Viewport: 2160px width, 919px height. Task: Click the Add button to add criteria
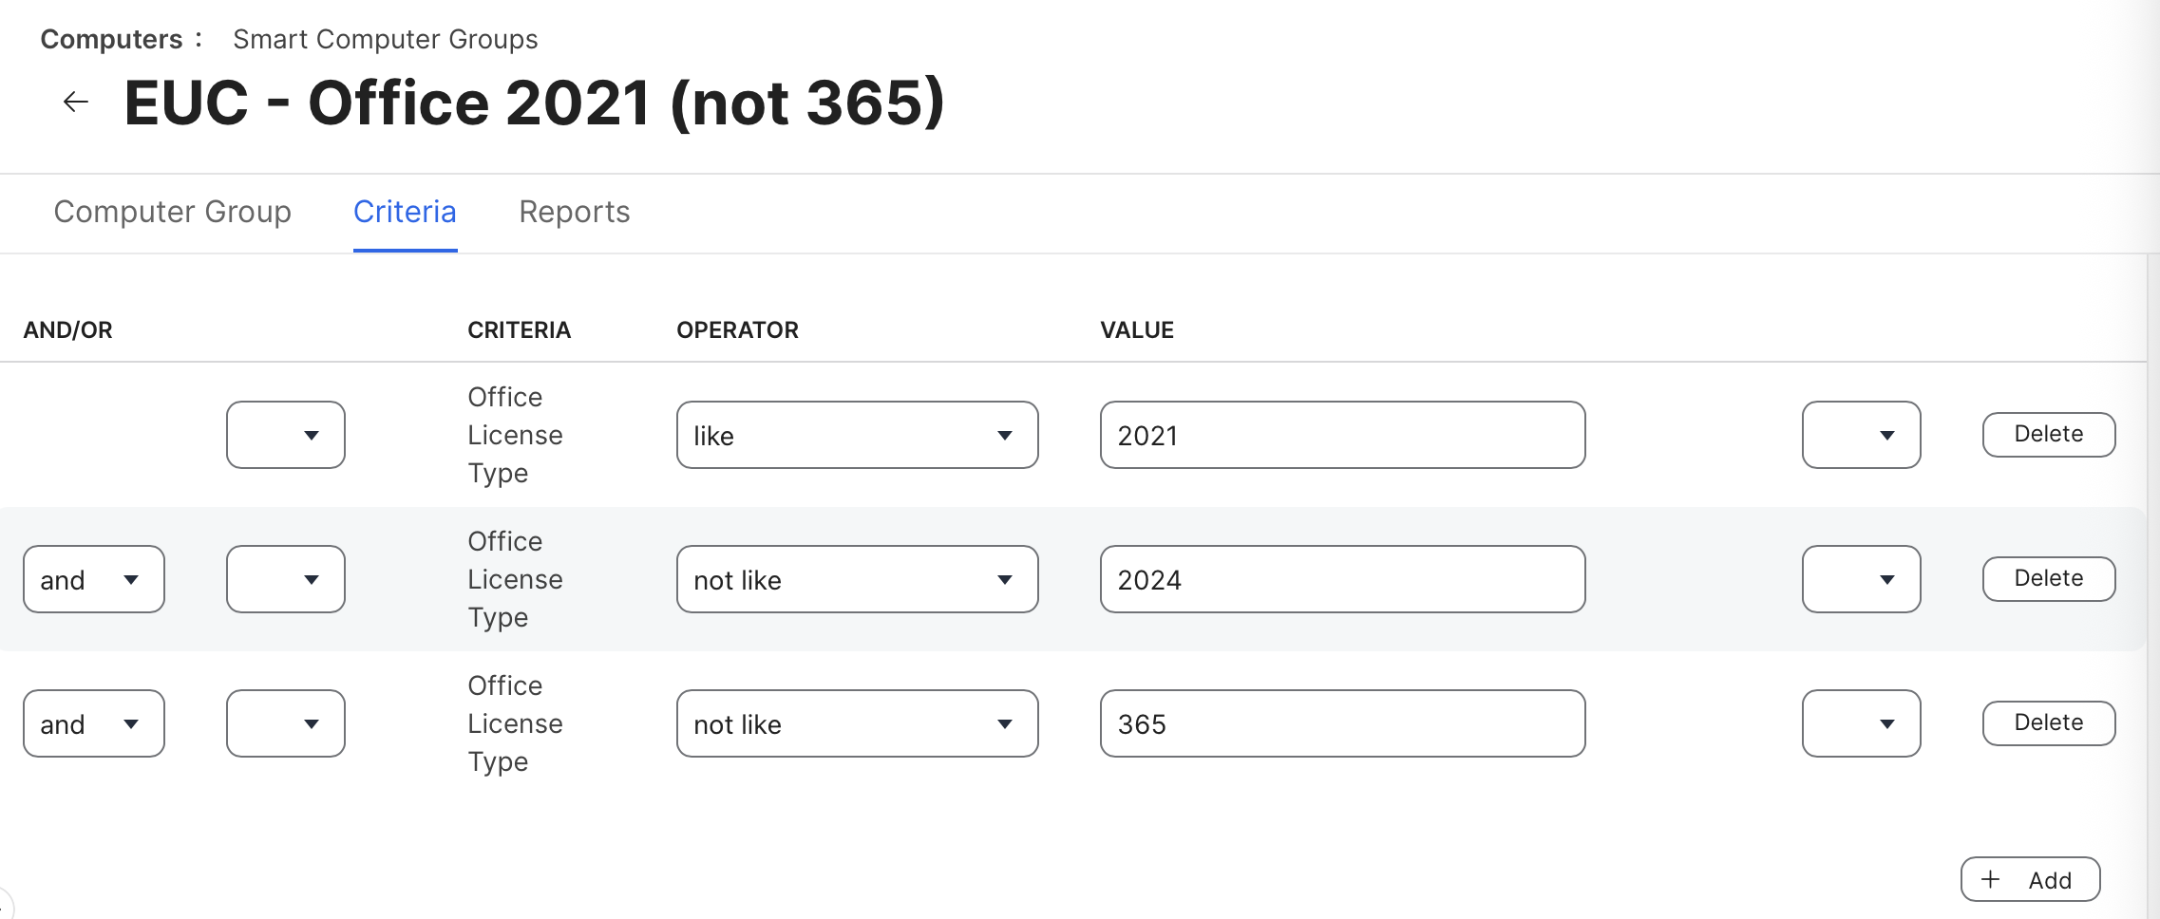(2030, 880)
